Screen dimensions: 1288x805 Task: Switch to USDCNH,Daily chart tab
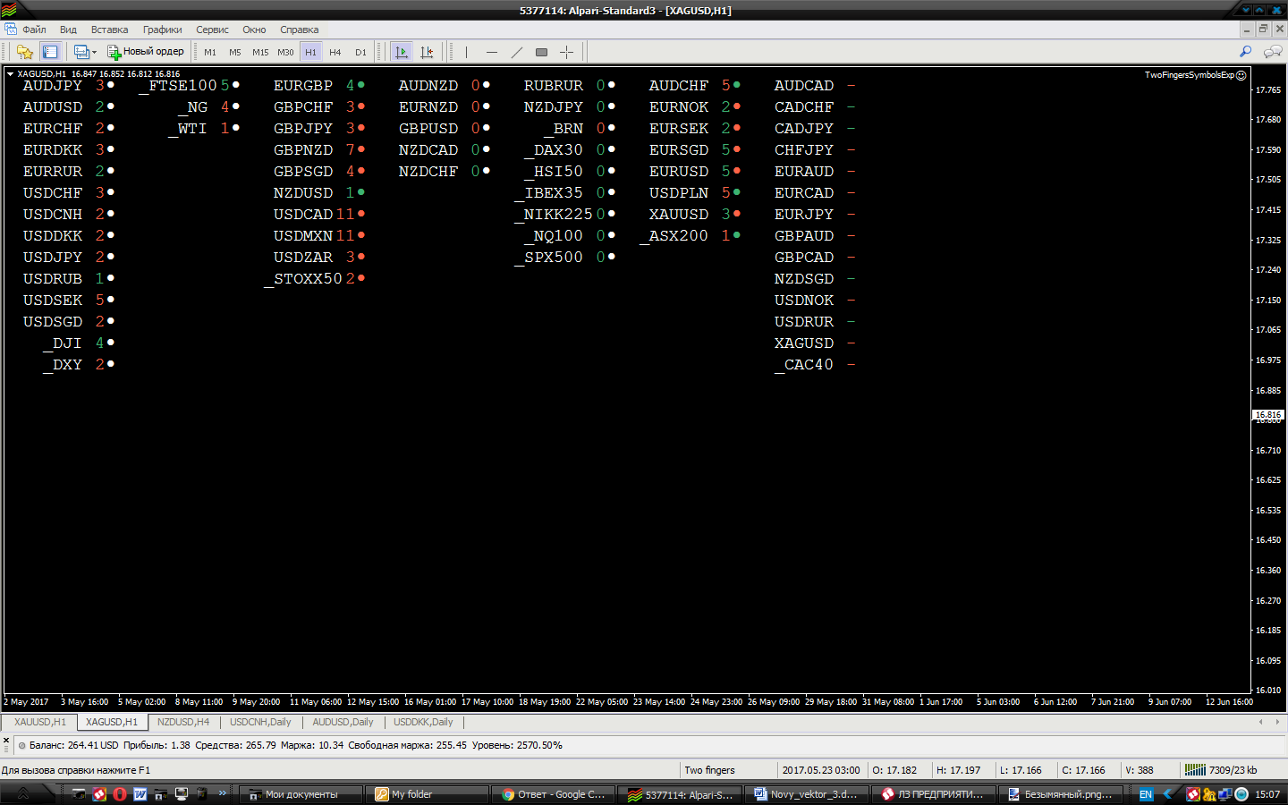click(260, 722)
